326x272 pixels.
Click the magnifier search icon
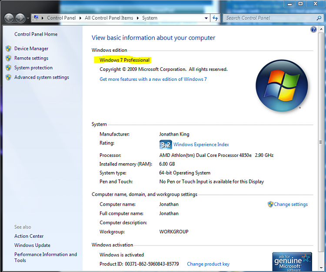[319, 18]
